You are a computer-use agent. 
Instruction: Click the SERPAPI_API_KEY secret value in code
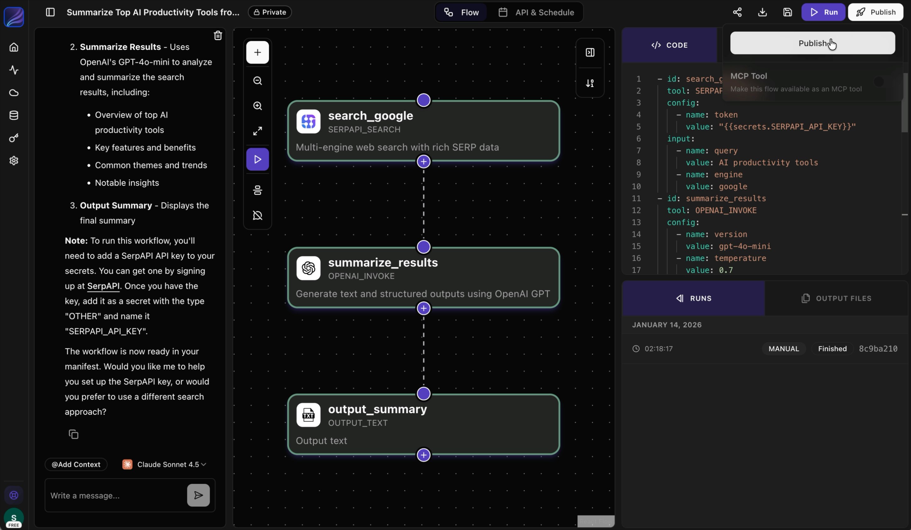[x=787, y=127]
